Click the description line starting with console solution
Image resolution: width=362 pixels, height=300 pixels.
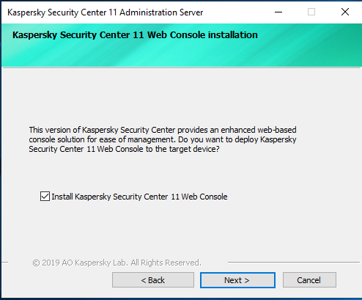pyautogui.click(x=163, y=139)
